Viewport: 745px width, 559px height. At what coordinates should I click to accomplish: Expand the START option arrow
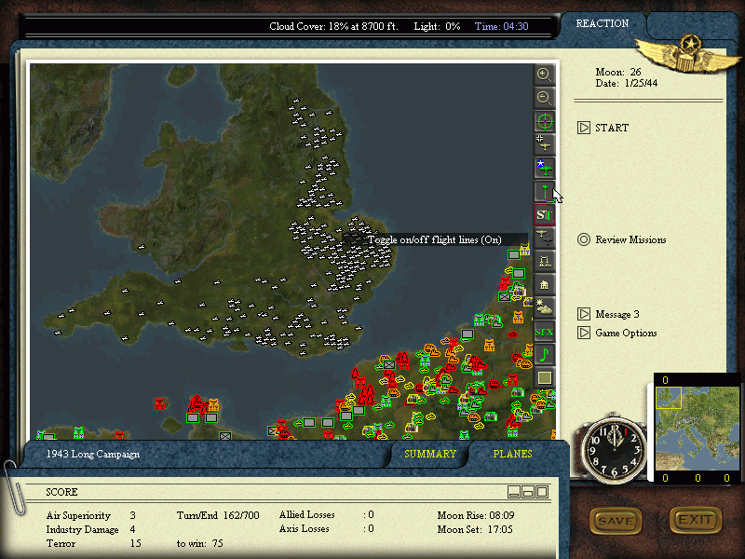[x=584, y=129]
